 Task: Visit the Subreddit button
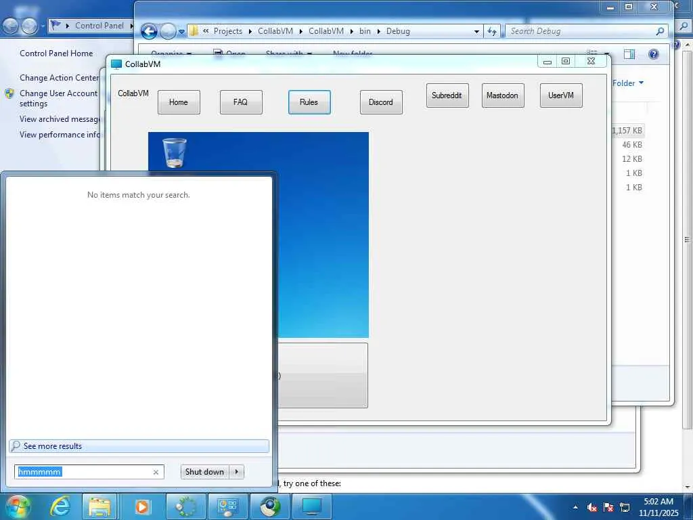coord(447,95)
